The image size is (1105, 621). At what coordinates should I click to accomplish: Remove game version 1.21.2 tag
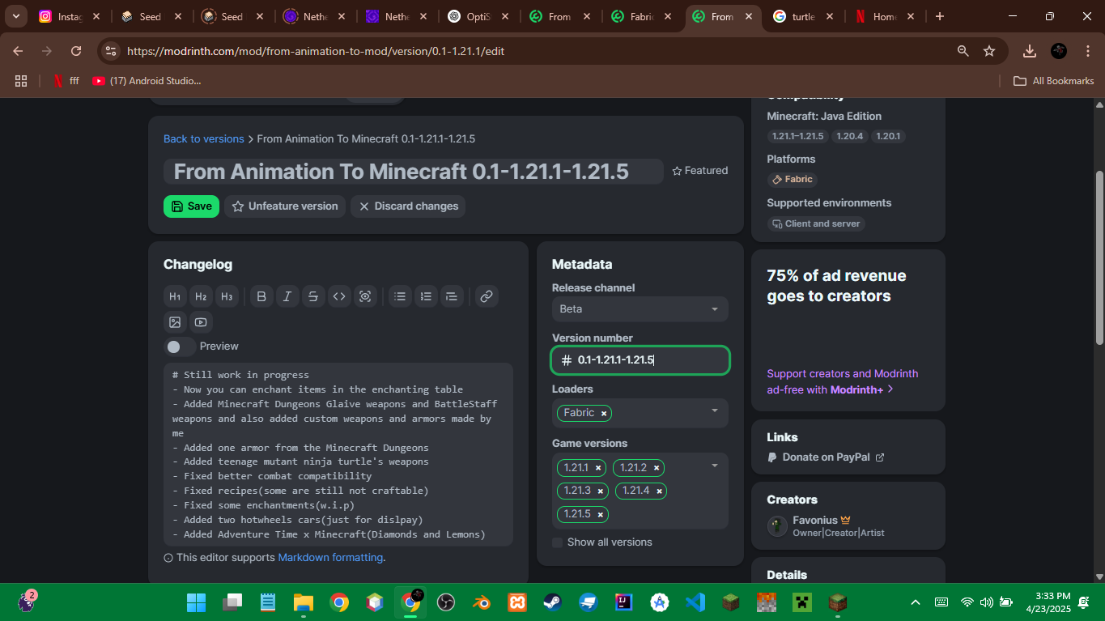pyautogui.click(x=657, y=468)
